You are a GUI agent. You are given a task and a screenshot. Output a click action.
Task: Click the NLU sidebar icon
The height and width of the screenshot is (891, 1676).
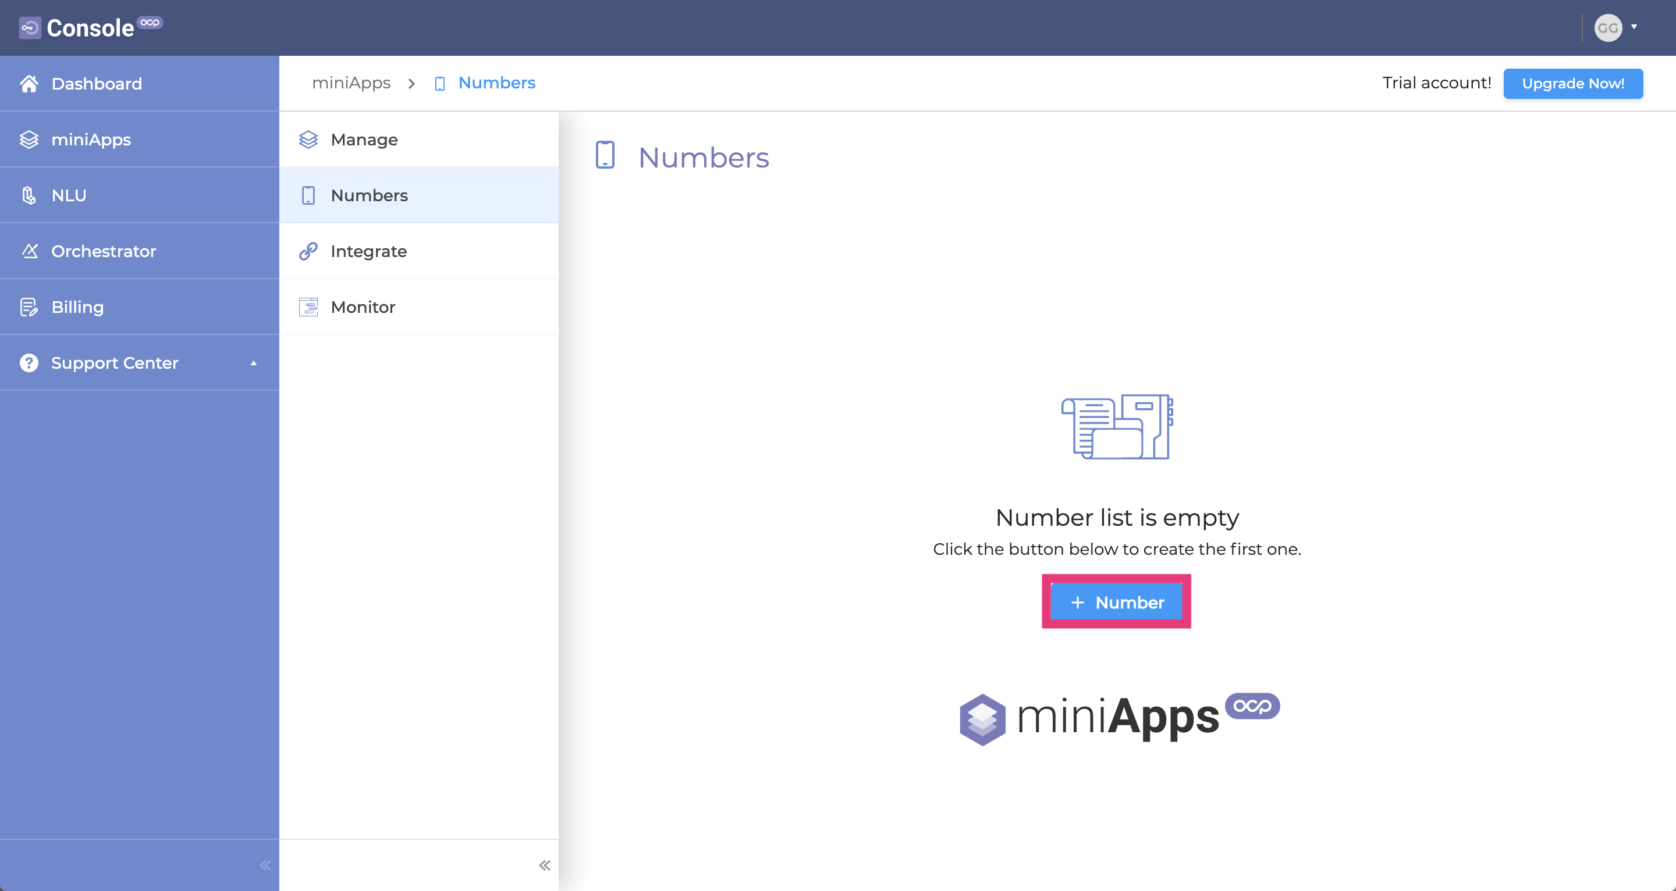pyautogui.click(x=29, y=196)
